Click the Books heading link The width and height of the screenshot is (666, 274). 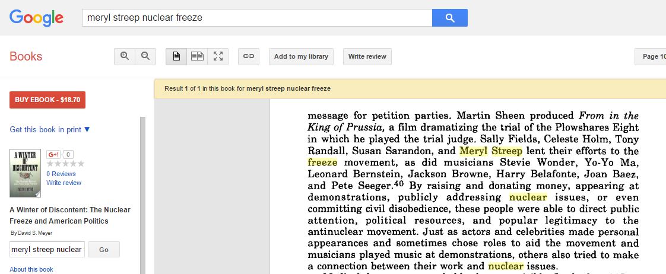[x=26, y=56]
